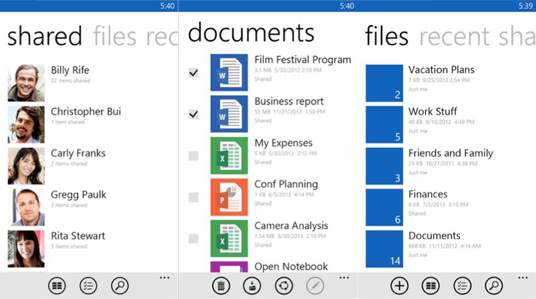Select Film Festival Program title text
The image size is (536, 299).
coord(302,60)
